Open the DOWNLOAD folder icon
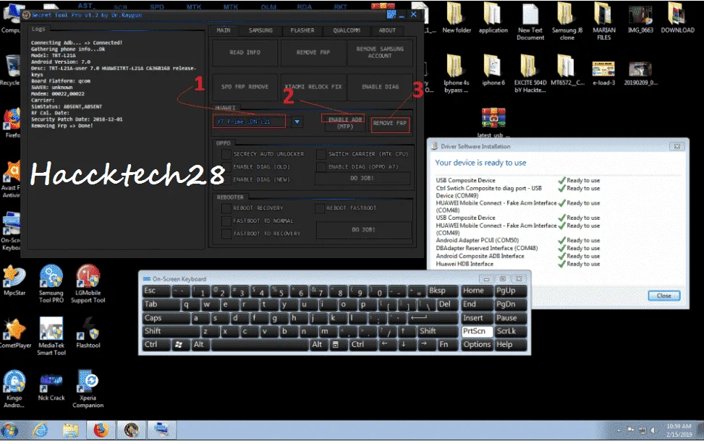Viewport: 704px width, 444px height. pos(677,18)
